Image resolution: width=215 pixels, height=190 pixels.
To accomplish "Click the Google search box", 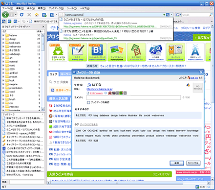I will click(195, 15).
